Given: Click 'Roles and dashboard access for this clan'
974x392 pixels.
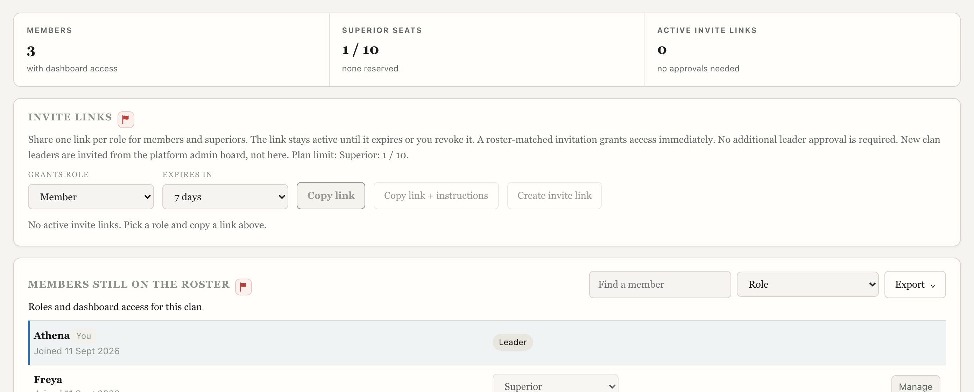Looking at the screenshot, I should (x=115, y=307).
